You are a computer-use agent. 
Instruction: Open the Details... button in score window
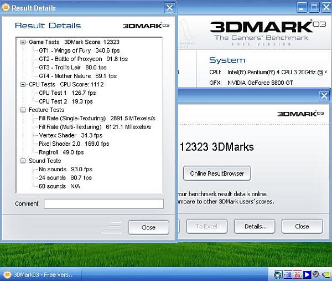pos(255,227)
